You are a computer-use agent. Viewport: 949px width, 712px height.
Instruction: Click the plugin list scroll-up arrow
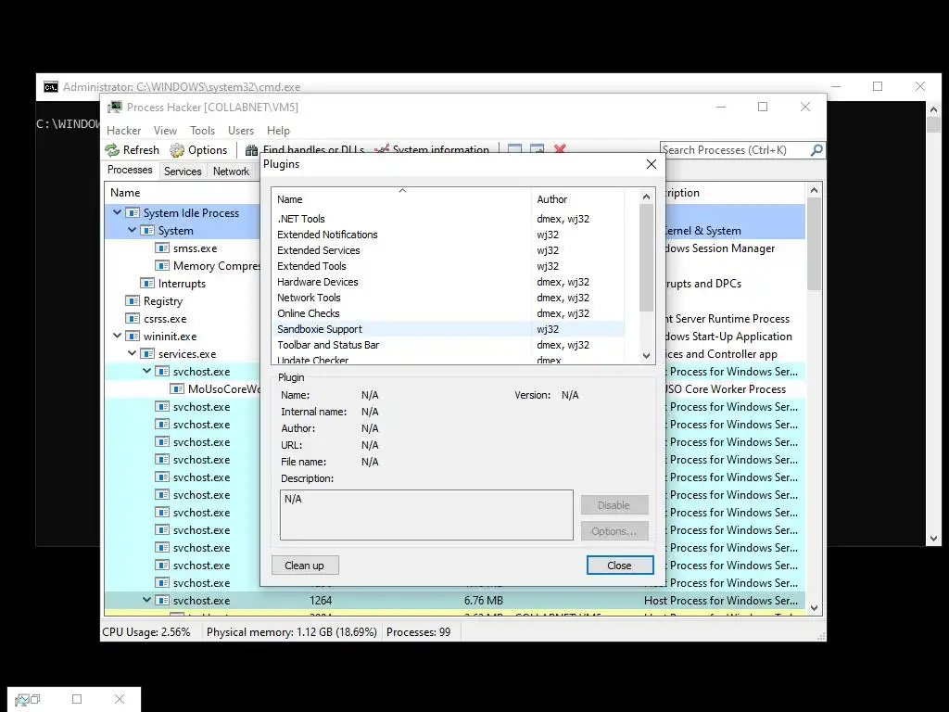pos(646,197)
